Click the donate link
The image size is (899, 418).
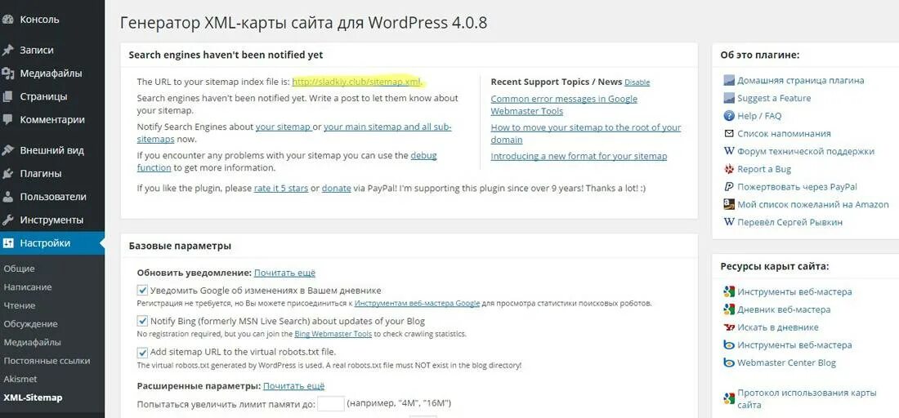[336, 188]
